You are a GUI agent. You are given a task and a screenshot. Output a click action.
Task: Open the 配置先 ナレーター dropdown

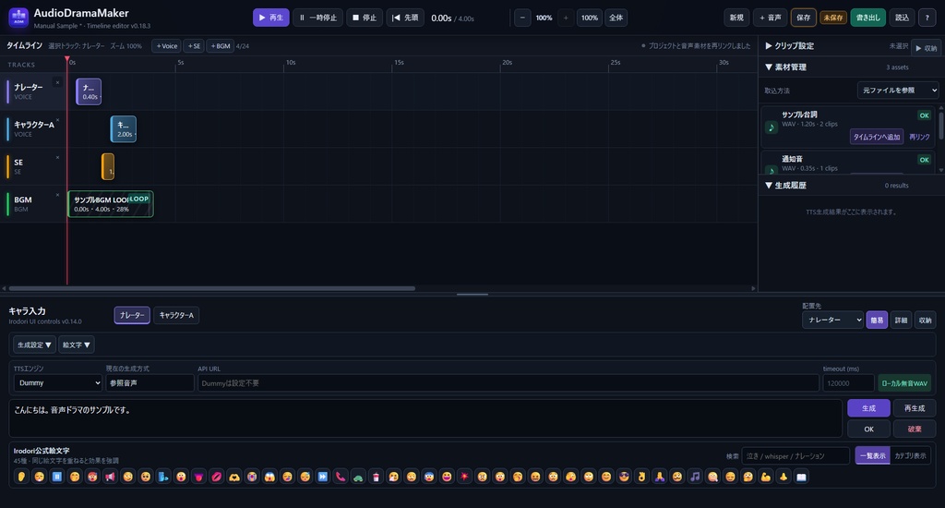click(832, 320)
